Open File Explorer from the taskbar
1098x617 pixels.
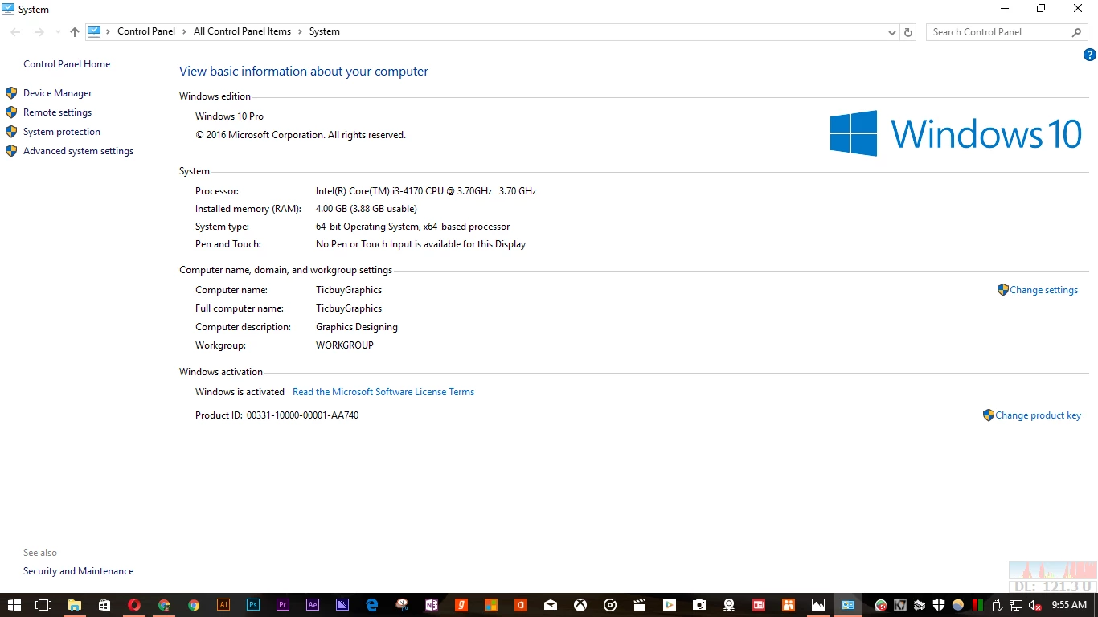tap(74, 605)
